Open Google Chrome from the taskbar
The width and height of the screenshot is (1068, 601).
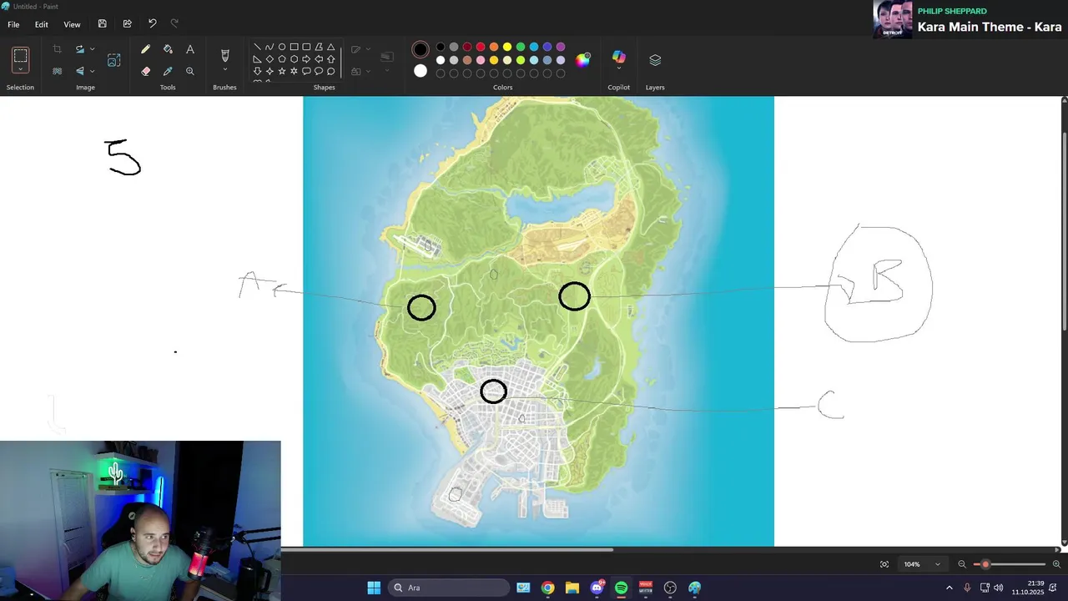(x=547, y=588)
